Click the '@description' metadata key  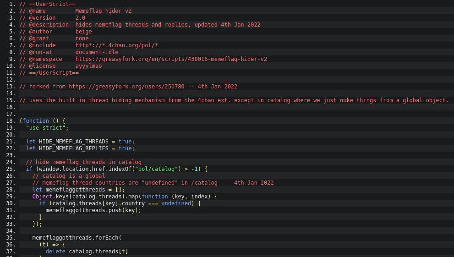[x=49, y=25]
